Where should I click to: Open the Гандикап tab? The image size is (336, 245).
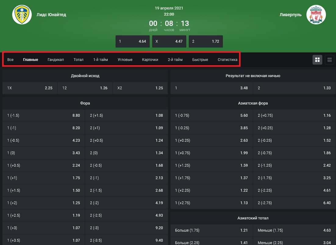(56, 60)
